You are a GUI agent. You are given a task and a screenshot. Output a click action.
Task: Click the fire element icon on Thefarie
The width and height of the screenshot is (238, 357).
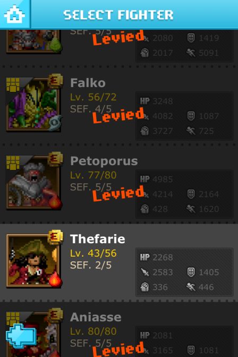point(55,279)
